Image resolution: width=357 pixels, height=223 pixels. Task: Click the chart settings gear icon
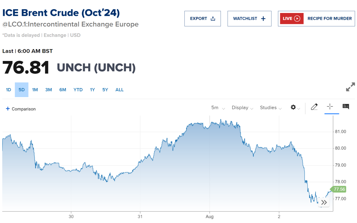tap(293, 108)
